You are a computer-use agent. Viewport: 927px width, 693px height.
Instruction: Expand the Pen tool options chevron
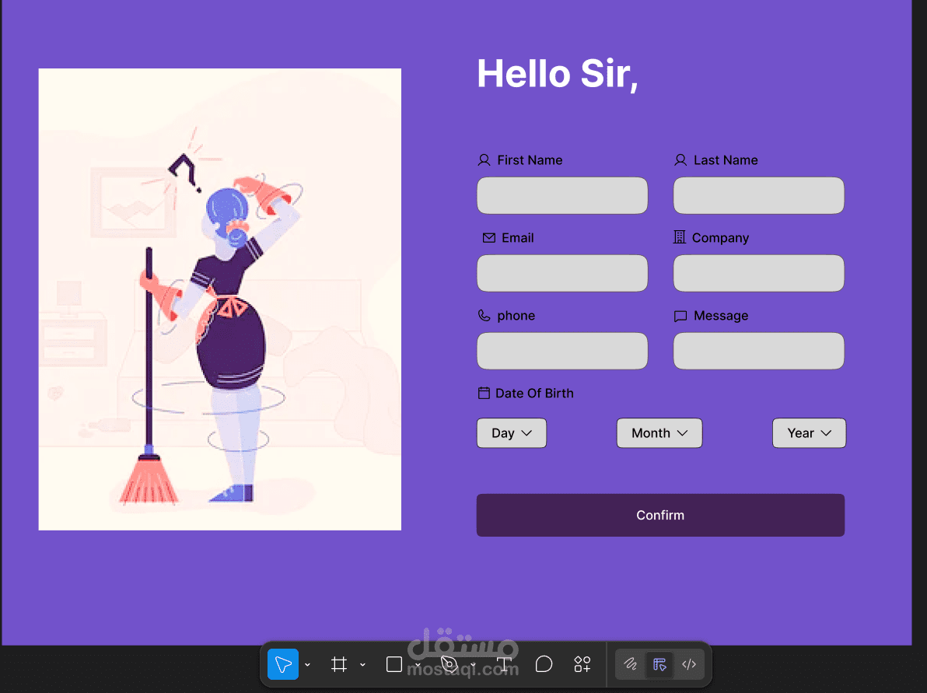point(473,665)
